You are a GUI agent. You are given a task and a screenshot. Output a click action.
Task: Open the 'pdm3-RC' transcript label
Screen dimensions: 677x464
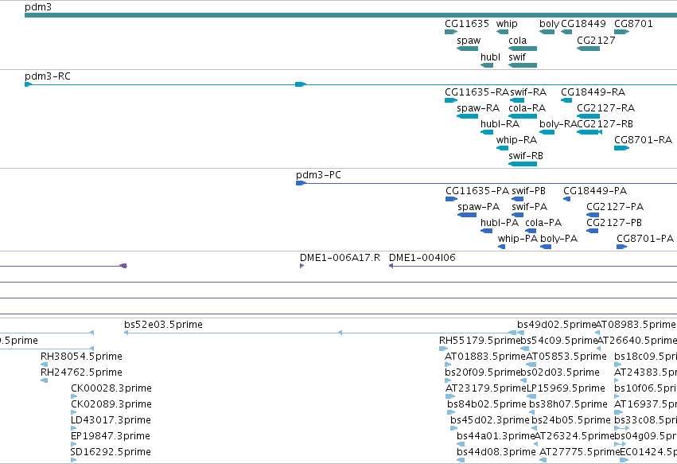pos(48,76)
